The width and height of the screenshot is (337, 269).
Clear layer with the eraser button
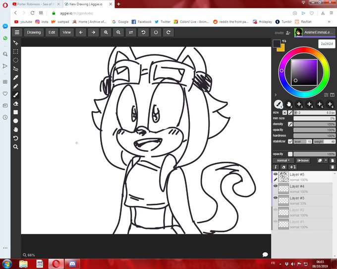tap(283, 167)
